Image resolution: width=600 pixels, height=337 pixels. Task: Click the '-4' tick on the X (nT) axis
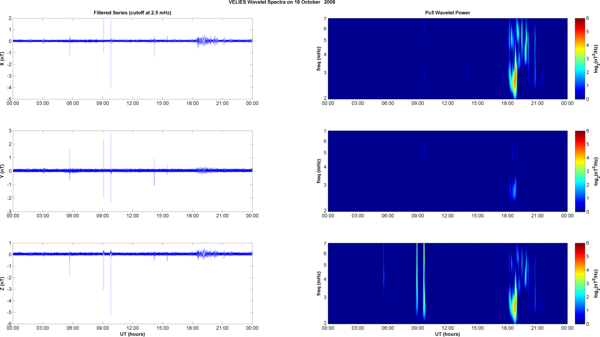(x=9, y=88)
